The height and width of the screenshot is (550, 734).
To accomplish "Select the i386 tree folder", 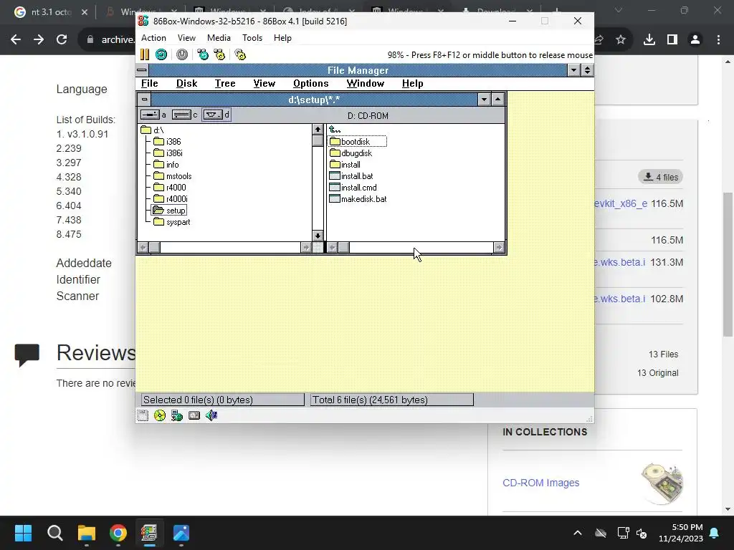I will [167, 141].
